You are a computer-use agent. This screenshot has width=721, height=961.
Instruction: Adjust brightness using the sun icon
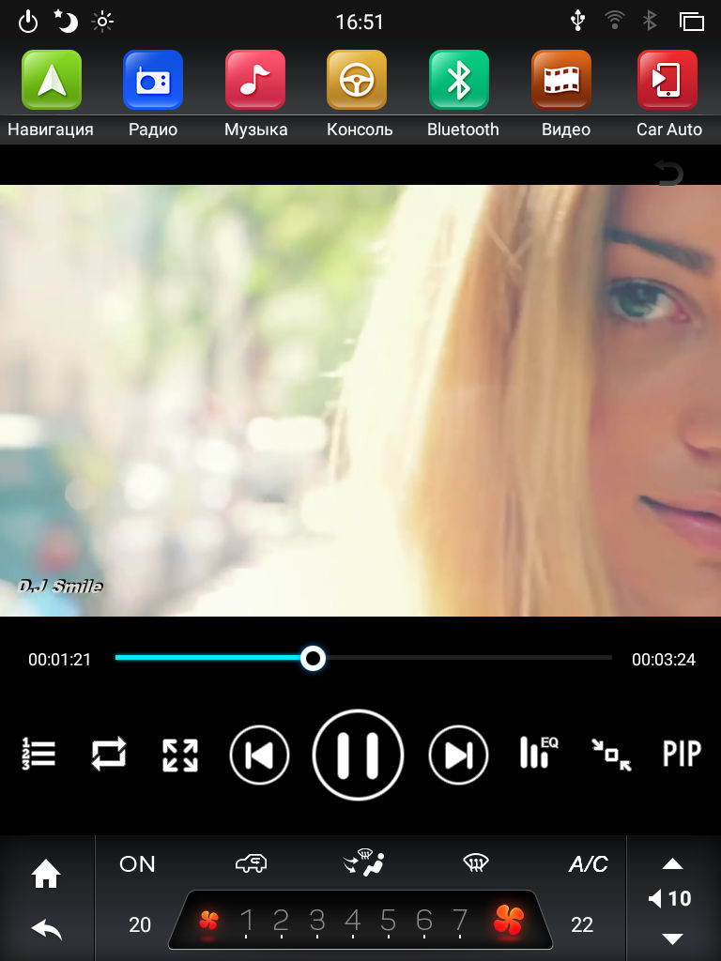102,23
